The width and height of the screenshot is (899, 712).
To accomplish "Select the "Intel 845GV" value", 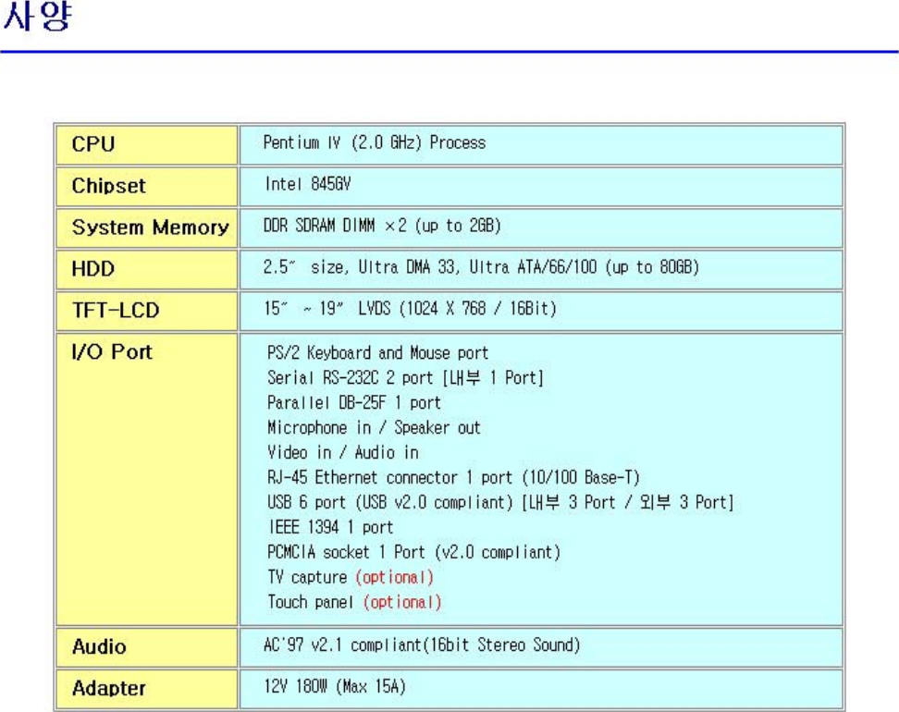I will (308, 184).
